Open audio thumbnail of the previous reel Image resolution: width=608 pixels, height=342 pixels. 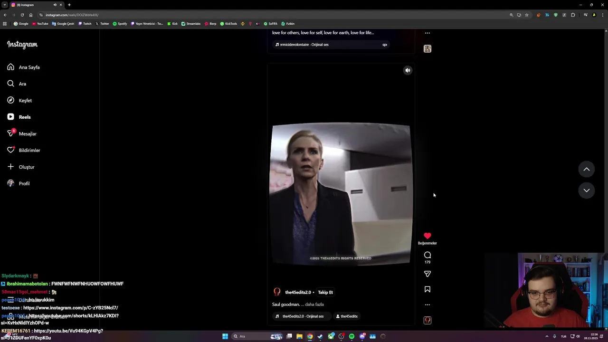click(x=427, y=48)
